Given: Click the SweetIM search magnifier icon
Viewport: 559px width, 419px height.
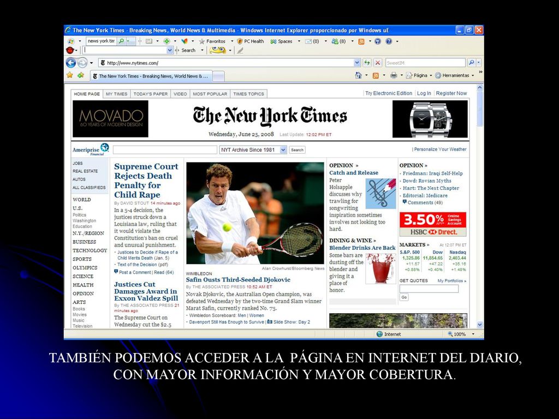Looking at the screenshot, I should 471,63.
